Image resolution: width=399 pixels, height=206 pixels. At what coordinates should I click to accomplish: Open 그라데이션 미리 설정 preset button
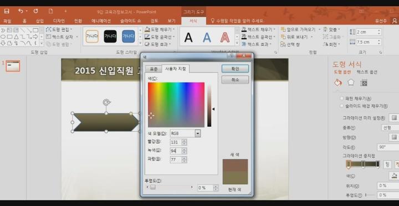pyautogui.click(x=394, y=118)
